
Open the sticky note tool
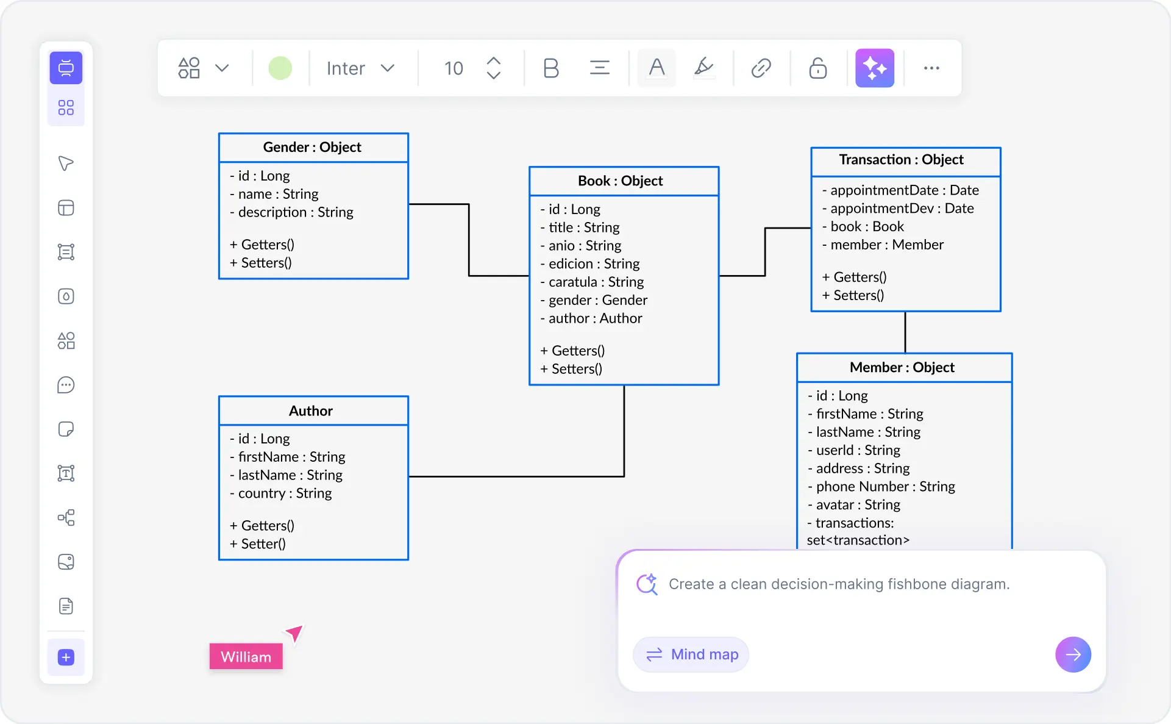pyautogui.click(x=66, y=429)
